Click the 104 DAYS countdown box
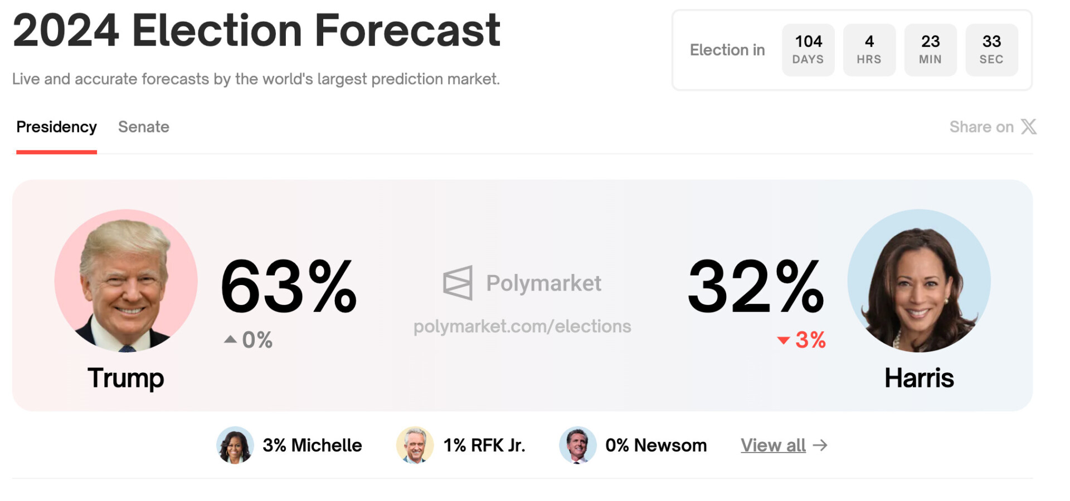Image resolution: width=1070 pixels, height=501 pixels. (808, 50)
